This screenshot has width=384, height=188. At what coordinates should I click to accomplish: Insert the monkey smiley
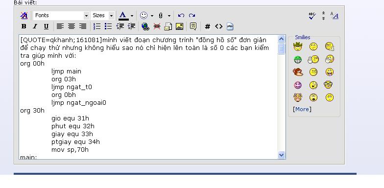coord(298,72)
